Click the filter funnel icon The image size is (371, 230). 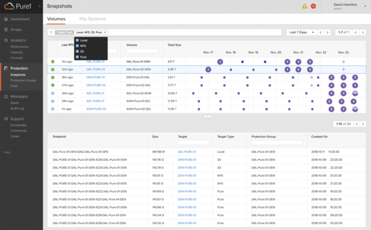[51, 32]
